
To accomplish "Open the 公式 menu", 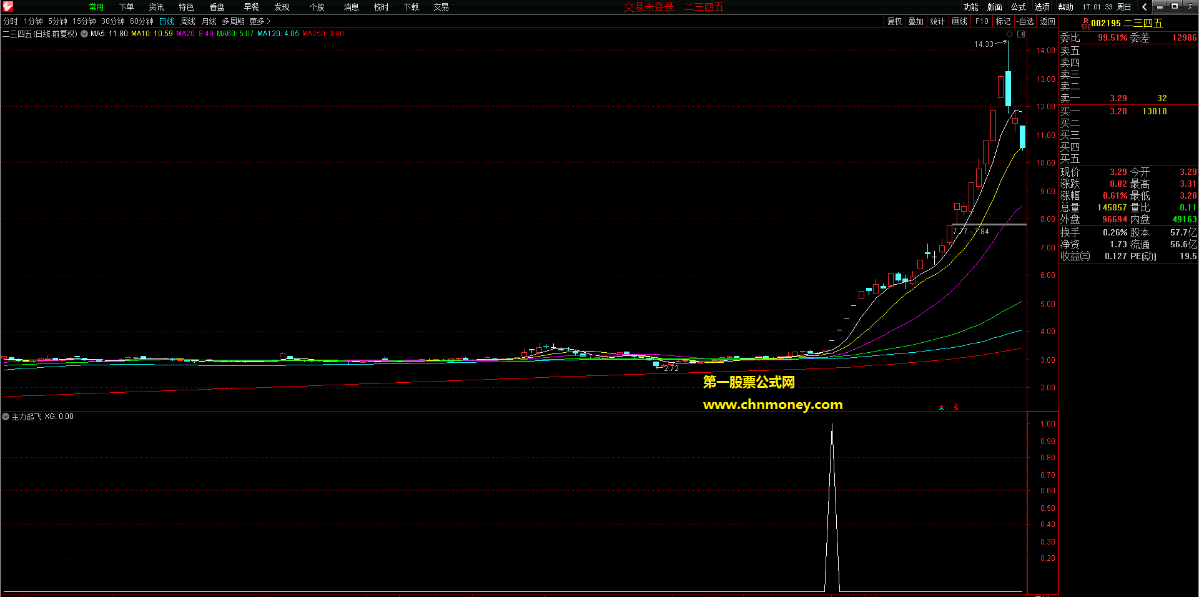I will [1018, 7].
